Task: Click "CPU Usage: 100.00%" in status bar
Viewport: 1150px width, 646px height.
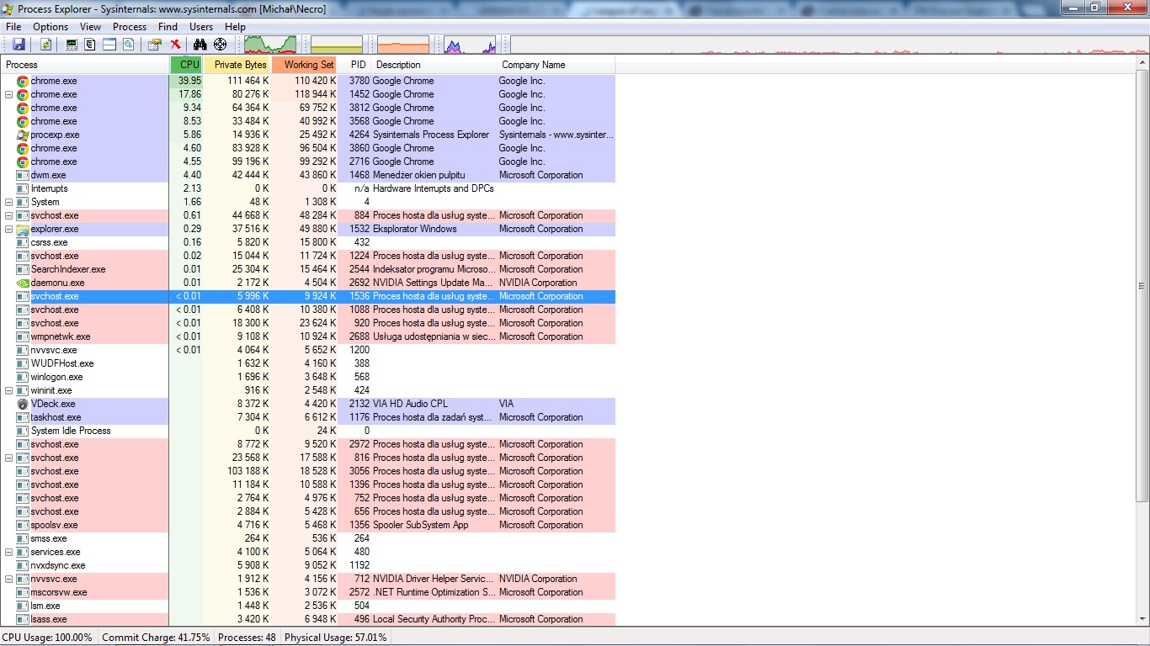Action: (47, 638)
